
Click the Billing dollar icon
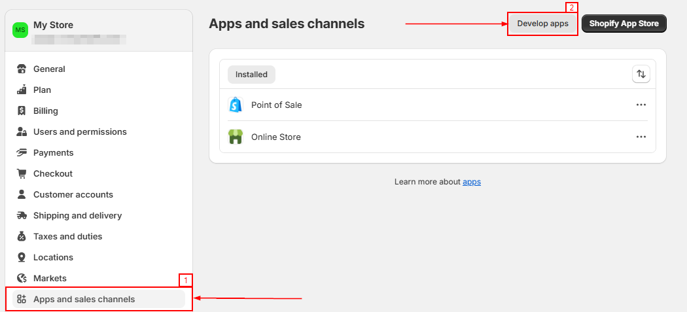[x=22, y=111]
